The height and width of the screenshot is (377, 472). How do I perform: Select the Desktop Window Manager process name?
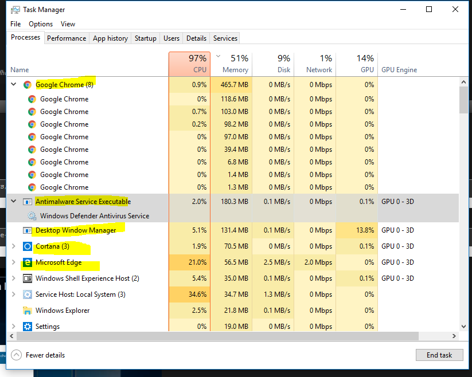pos(76,230)
